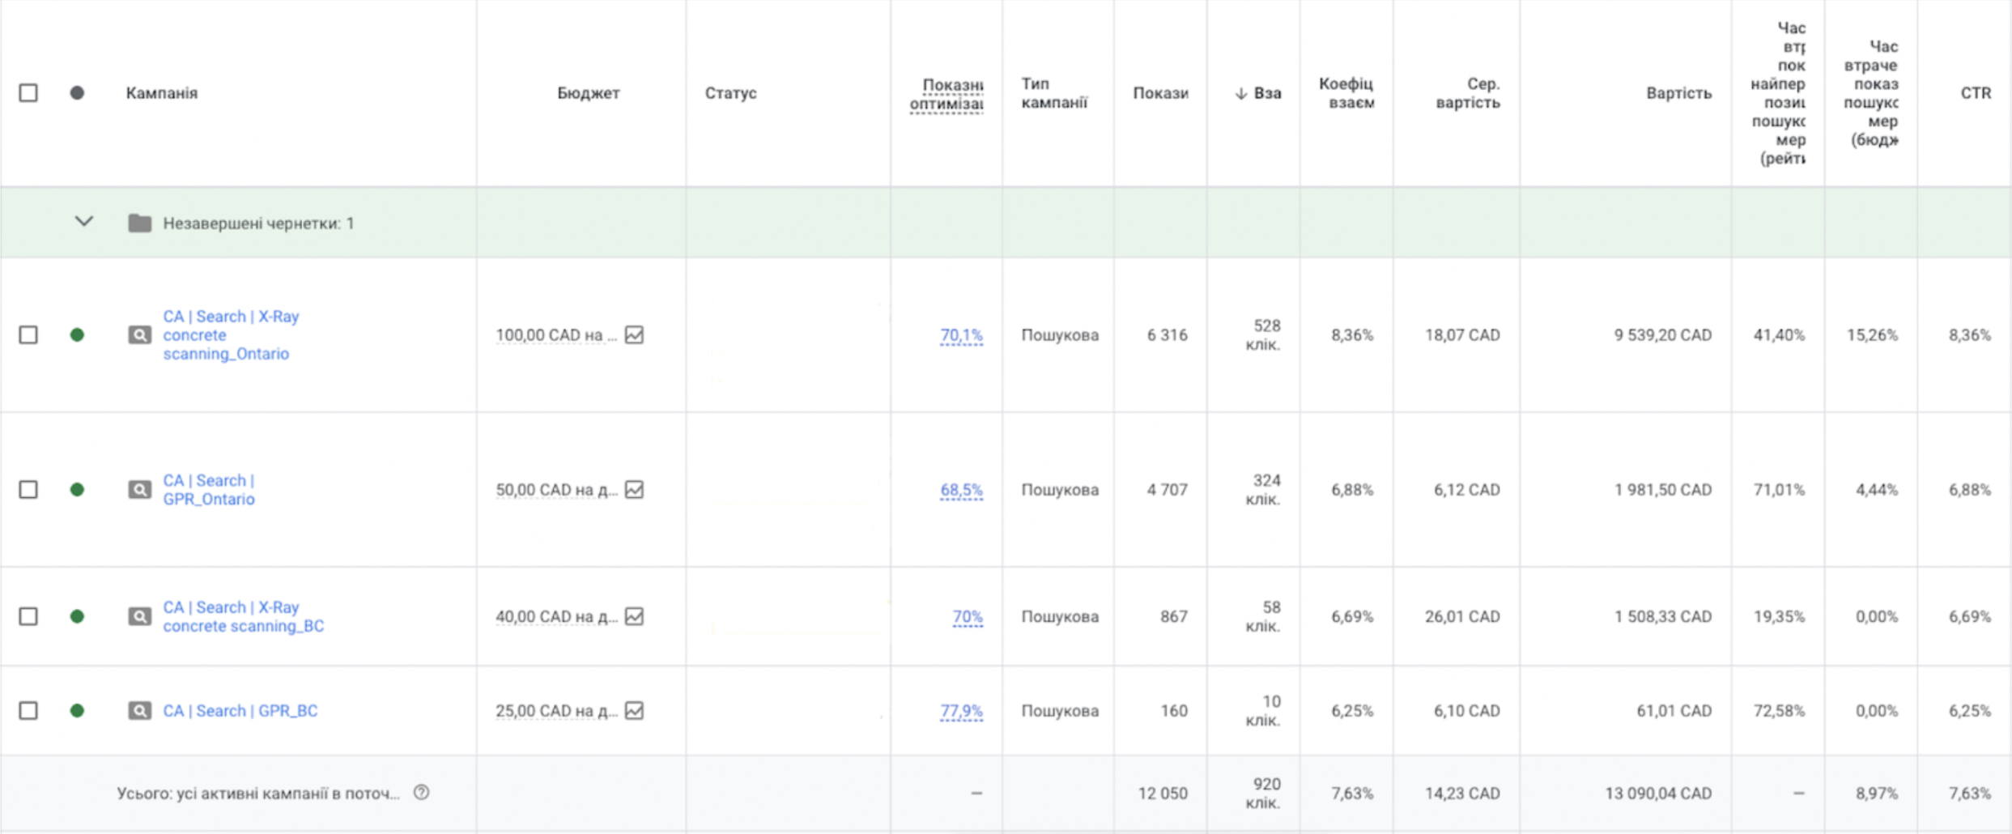Viewport: 2012px width, 834px height.
Task: Sort by interactions column with arrow
Action: 1257,93
